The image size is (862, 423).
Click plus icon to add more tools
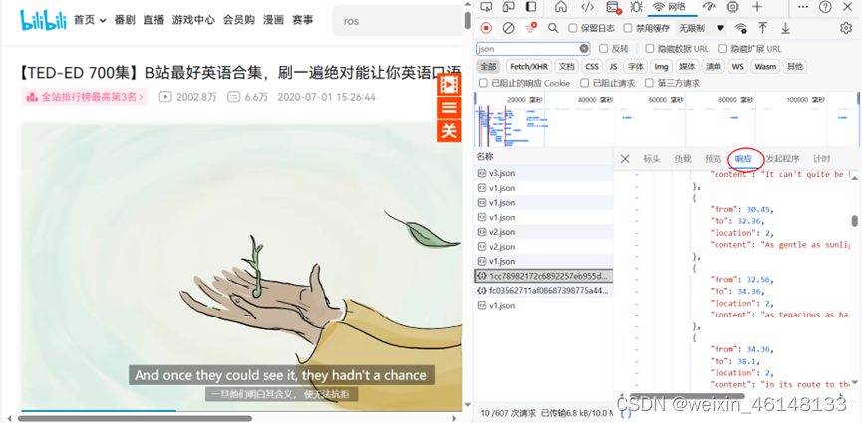(x=757, y=7)
